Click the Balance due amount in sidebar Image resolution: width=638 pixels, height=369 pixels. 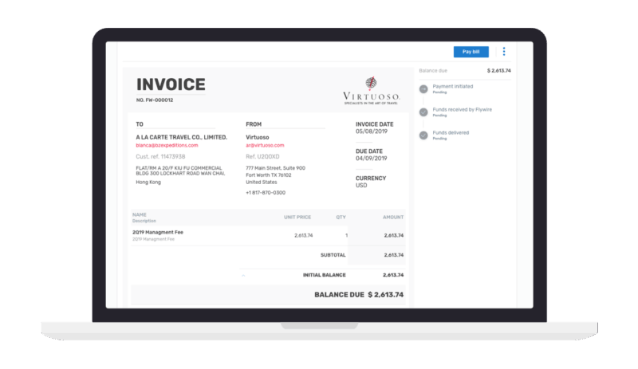click(498, 71)
